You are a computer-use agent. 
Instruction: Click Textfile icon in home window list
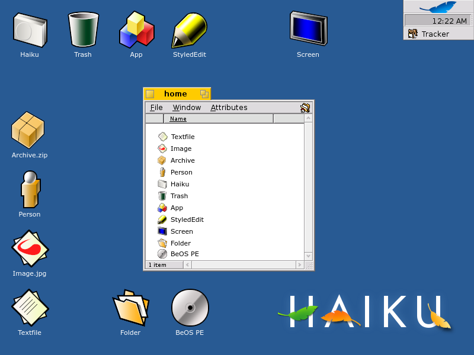162,137
